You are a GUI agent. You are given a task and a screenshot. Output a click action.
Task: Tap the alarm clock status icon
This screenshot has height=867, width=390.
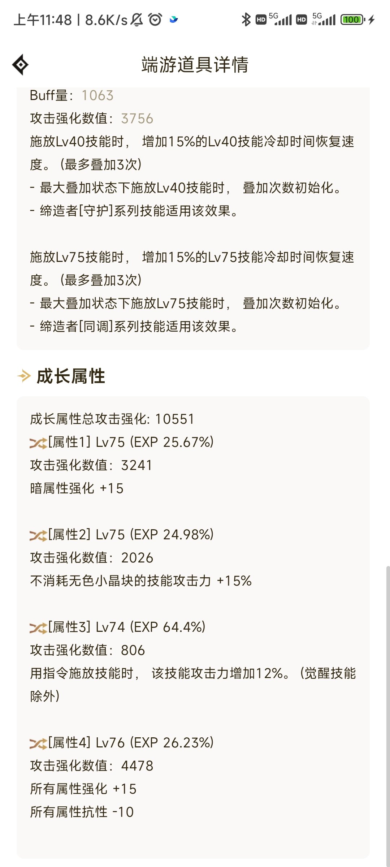[155, 20]
